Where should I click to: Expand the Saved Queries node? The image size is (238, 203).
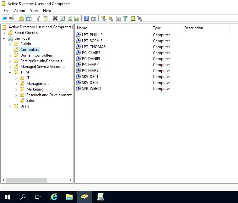tap(4, 33)
